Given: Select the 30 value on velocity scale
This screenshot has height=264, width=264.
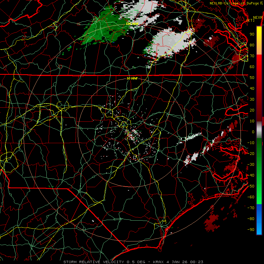Looking at the screenshot, I should (x=252, y=99).
